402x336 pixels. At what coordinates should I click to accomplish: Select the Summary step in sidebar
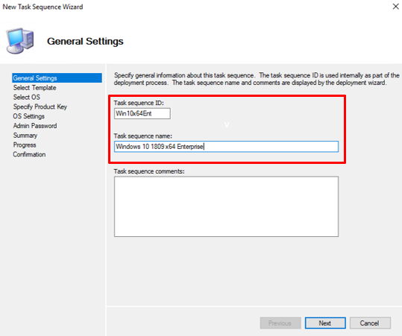25,136
